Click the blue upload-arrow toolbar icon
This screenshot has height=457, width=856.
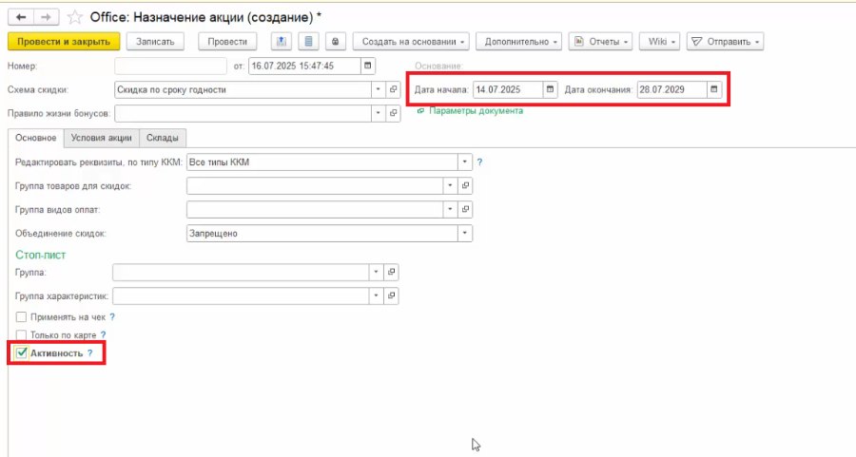point(282,42)
